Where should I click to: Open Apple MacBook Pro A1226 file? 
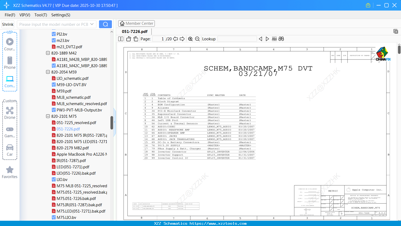(x=82, y=154)
